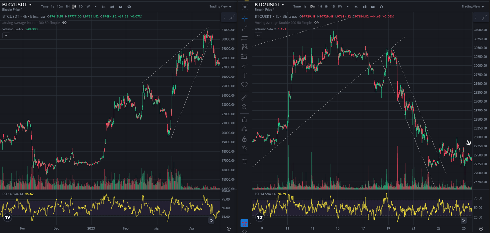This screenshot has height=233, width=490.
Task: Select the ruler measure tool
Action: (245, 97)
